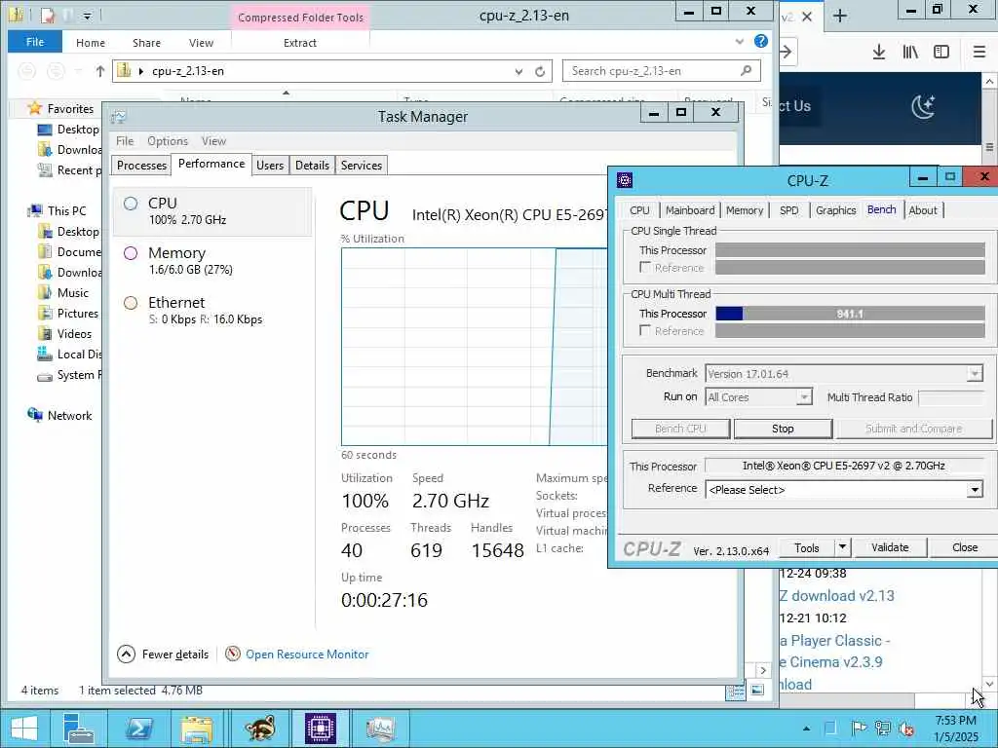Refresh the cpu-z_2.13-en folder address
This screenshot has width=998, height=748.
tap(540, 71)
